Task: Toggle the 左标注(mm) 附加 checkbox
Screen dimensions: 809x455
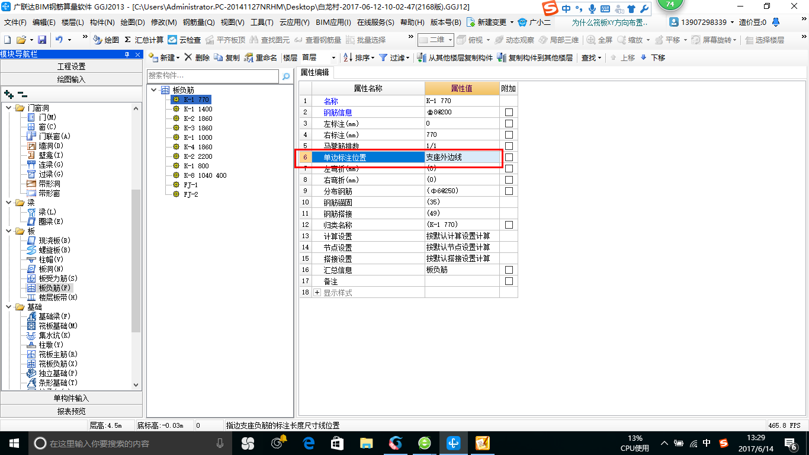Action: coord(509,123)
